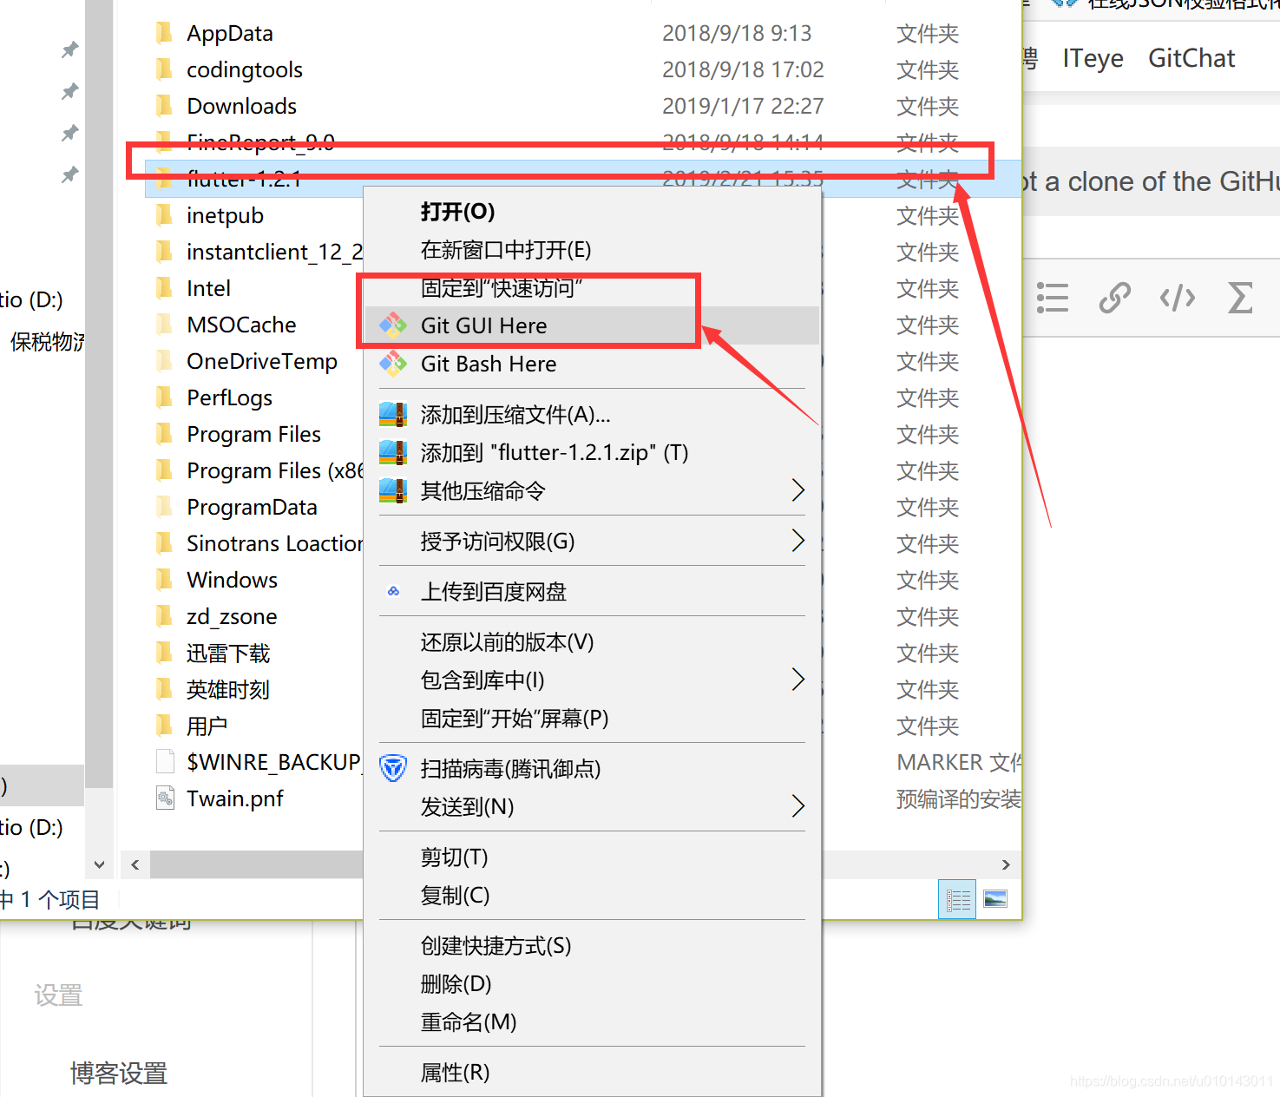Click the archive icon beside 其他压缩命令
This screenshot has height=1097, width=1280.
(393, 491)
